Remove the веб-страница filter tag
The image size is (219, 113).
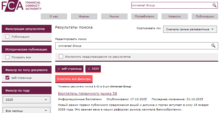[x=69, y=69]
